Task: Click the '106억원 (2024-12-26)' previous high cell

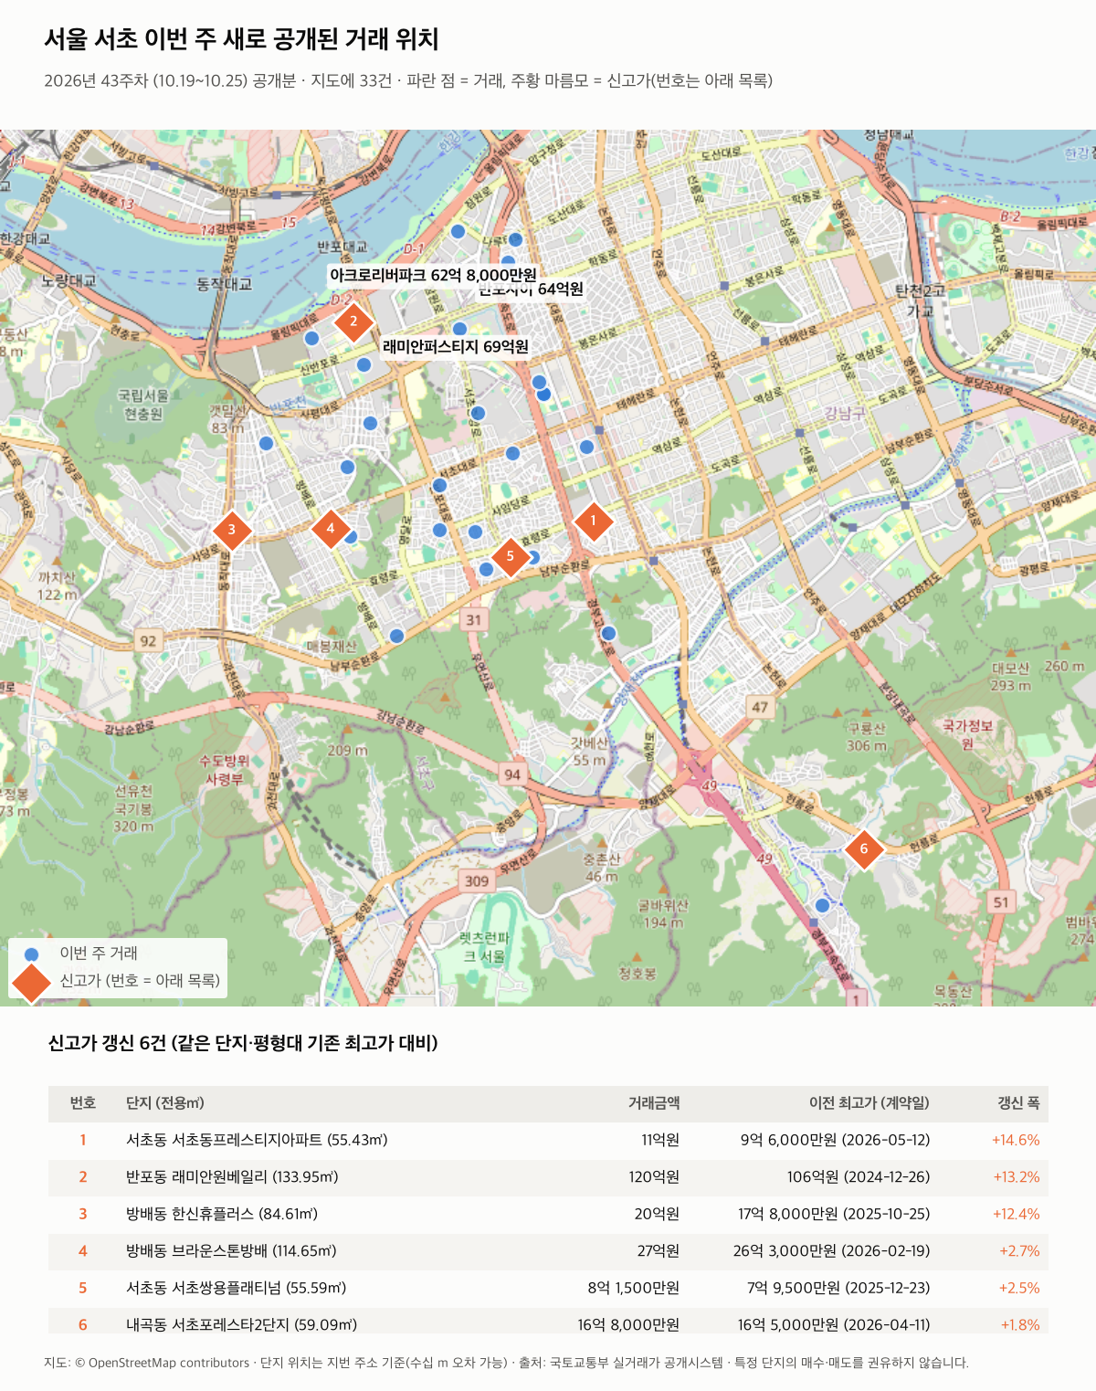Action: (859, 1177)
